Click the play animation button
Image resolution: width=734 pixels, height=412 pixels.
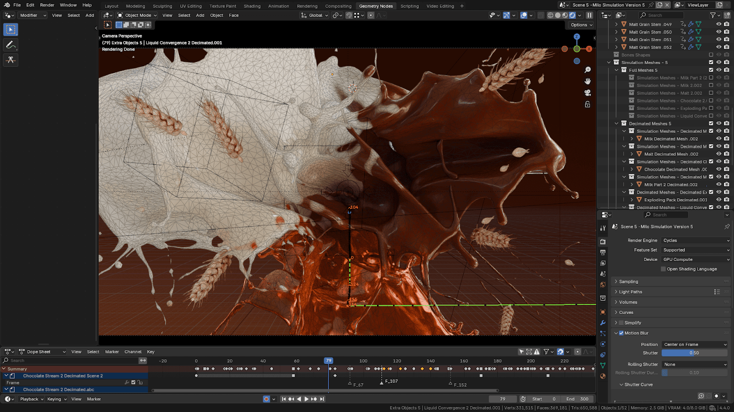click(306, 399)
